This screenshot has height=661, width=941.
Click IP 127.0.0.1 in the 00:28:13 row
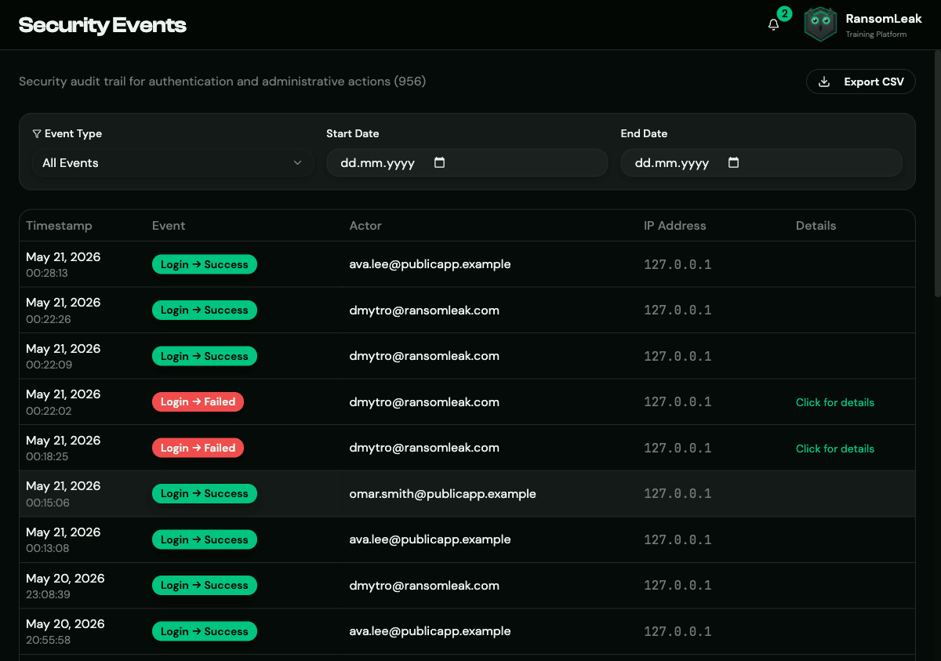(x=678, y=265)
